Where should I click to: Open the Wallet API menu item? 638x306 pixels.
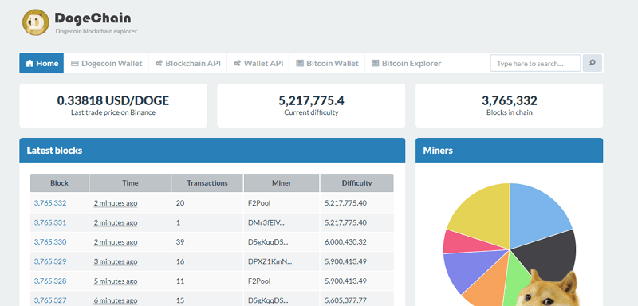point(258,63)
